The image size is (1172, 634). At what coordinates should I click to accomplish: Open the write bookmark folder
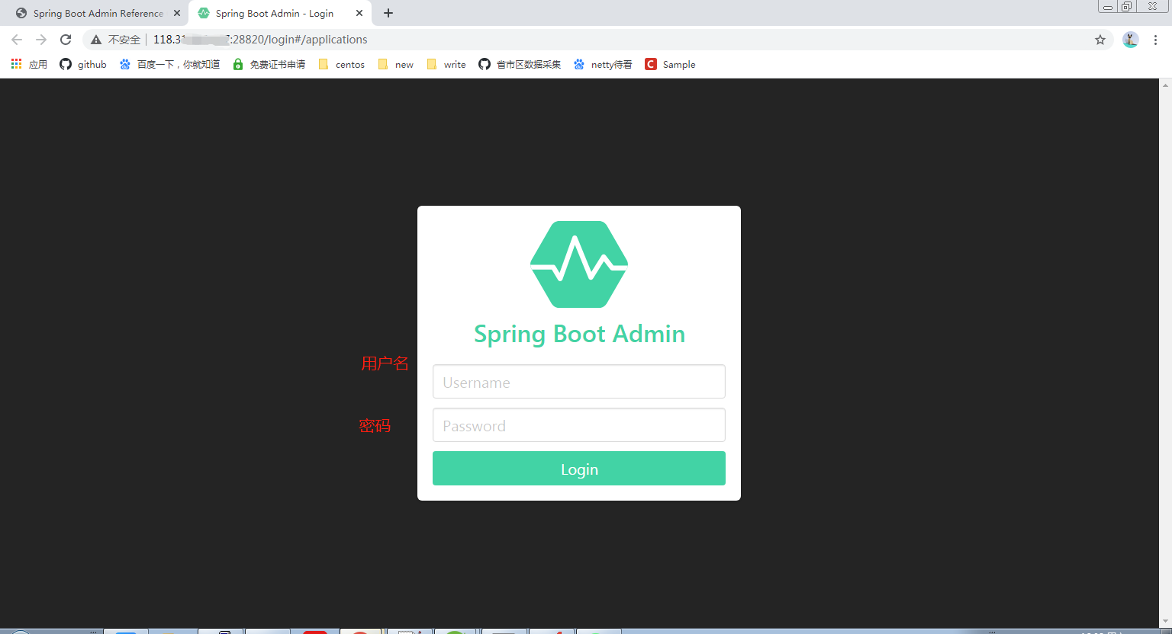(446, 65)
